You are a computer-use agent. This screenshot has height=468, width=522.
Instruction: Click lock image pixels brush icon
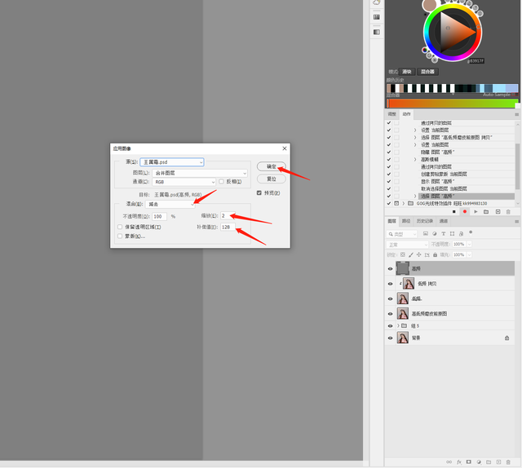[x=411, y=254]
